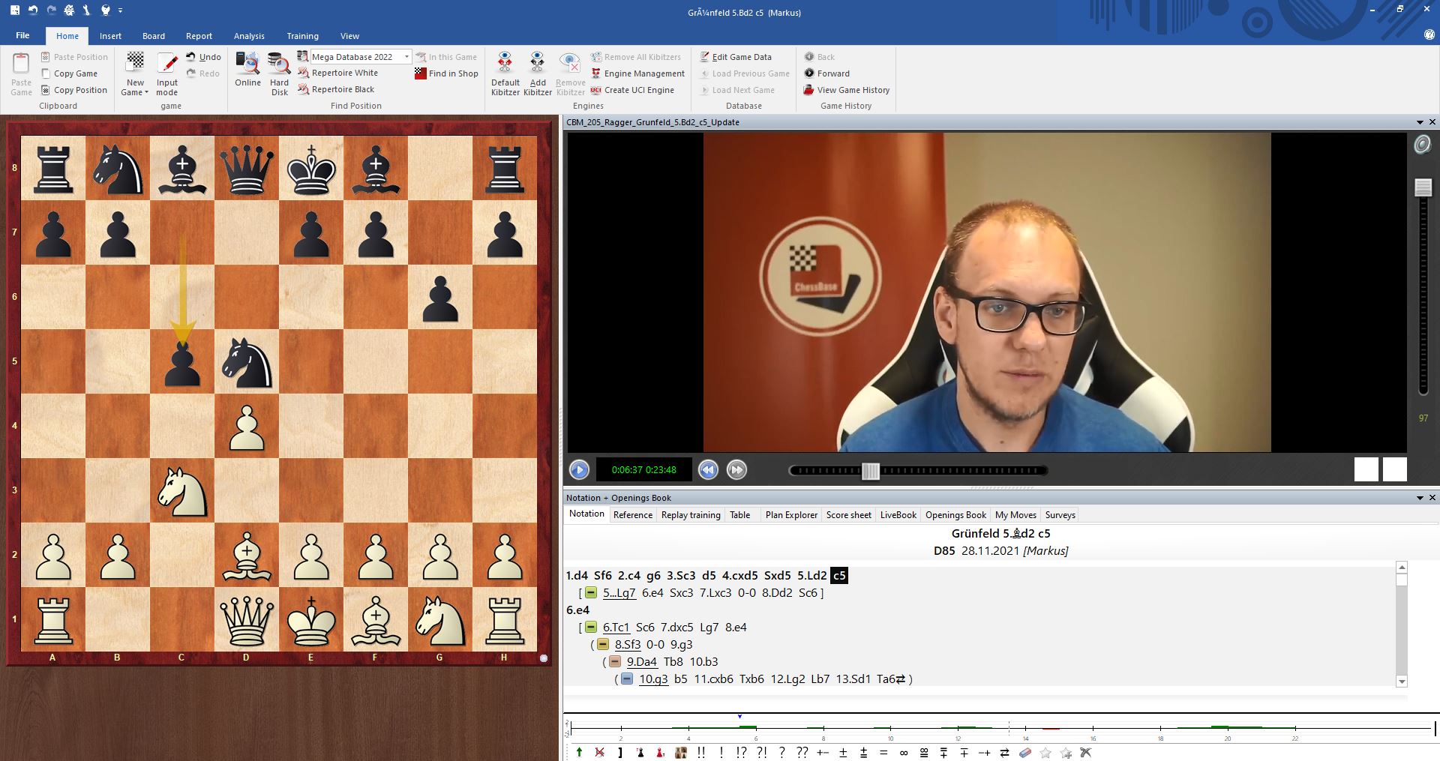
Task: Fast-forward the video player
Action: coord(737,470)
